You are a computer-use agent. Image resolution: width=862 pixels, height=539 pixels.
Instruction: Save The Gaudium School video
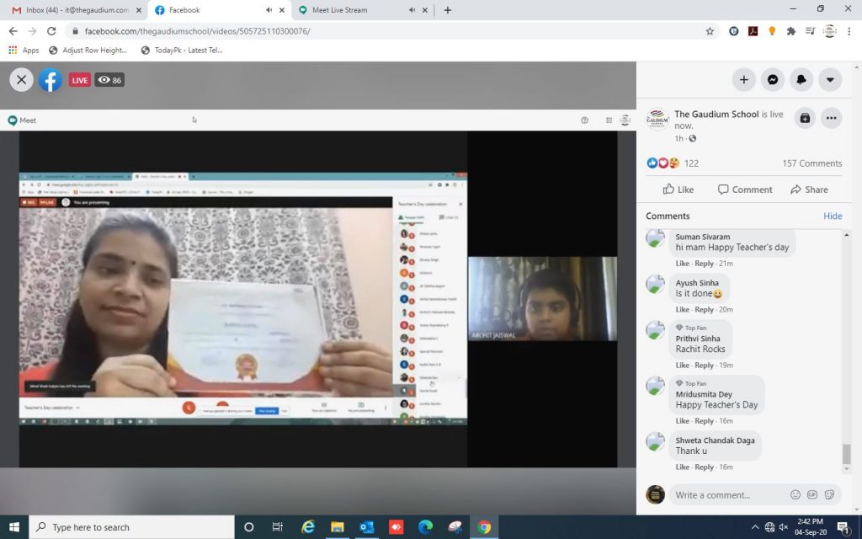click(805, 118)
